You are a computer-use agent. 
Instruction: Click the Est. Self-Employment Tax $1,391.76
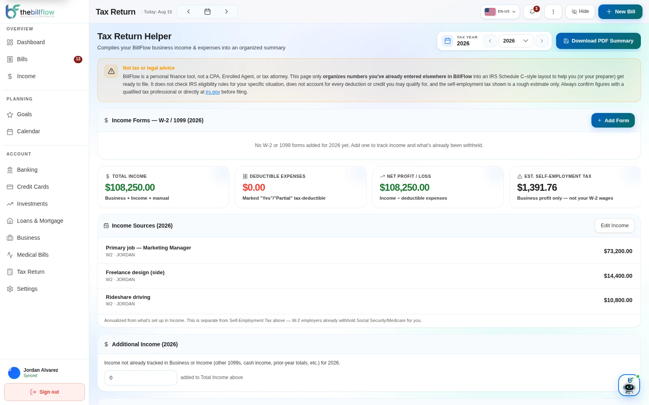(x=537, y=188)
